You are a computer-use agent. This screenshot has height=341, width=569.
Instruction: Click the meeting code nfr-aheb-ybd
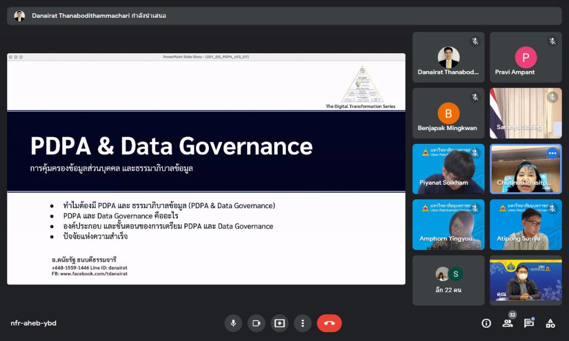pyautogui.click(x=33, y=323)
